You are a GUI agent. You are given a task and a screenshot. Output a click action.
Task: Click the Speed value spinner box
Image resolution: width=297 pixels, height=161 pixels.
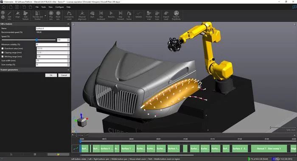tap(63, 40)
